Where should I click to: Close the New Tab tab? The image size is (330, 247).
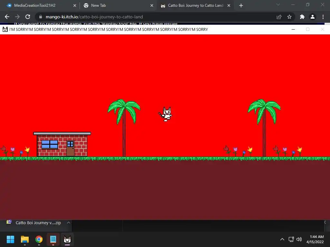click(152, 6)
